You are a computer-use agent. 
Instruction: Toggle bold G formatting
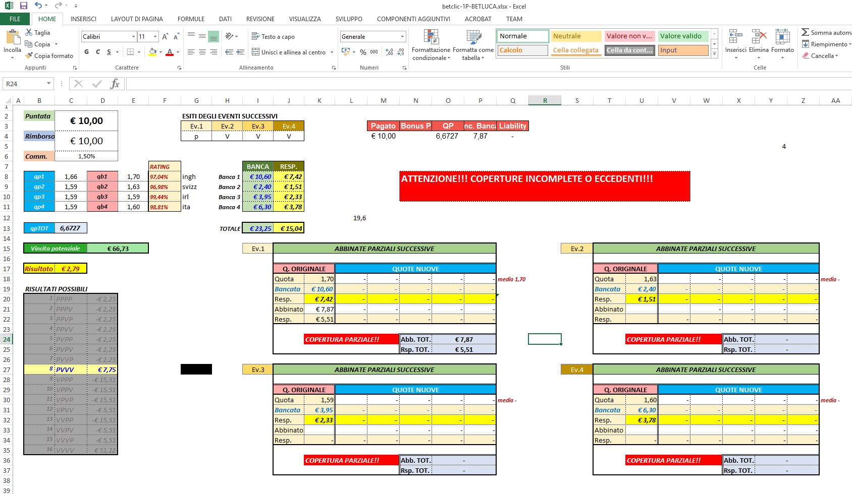coord(87,51)
